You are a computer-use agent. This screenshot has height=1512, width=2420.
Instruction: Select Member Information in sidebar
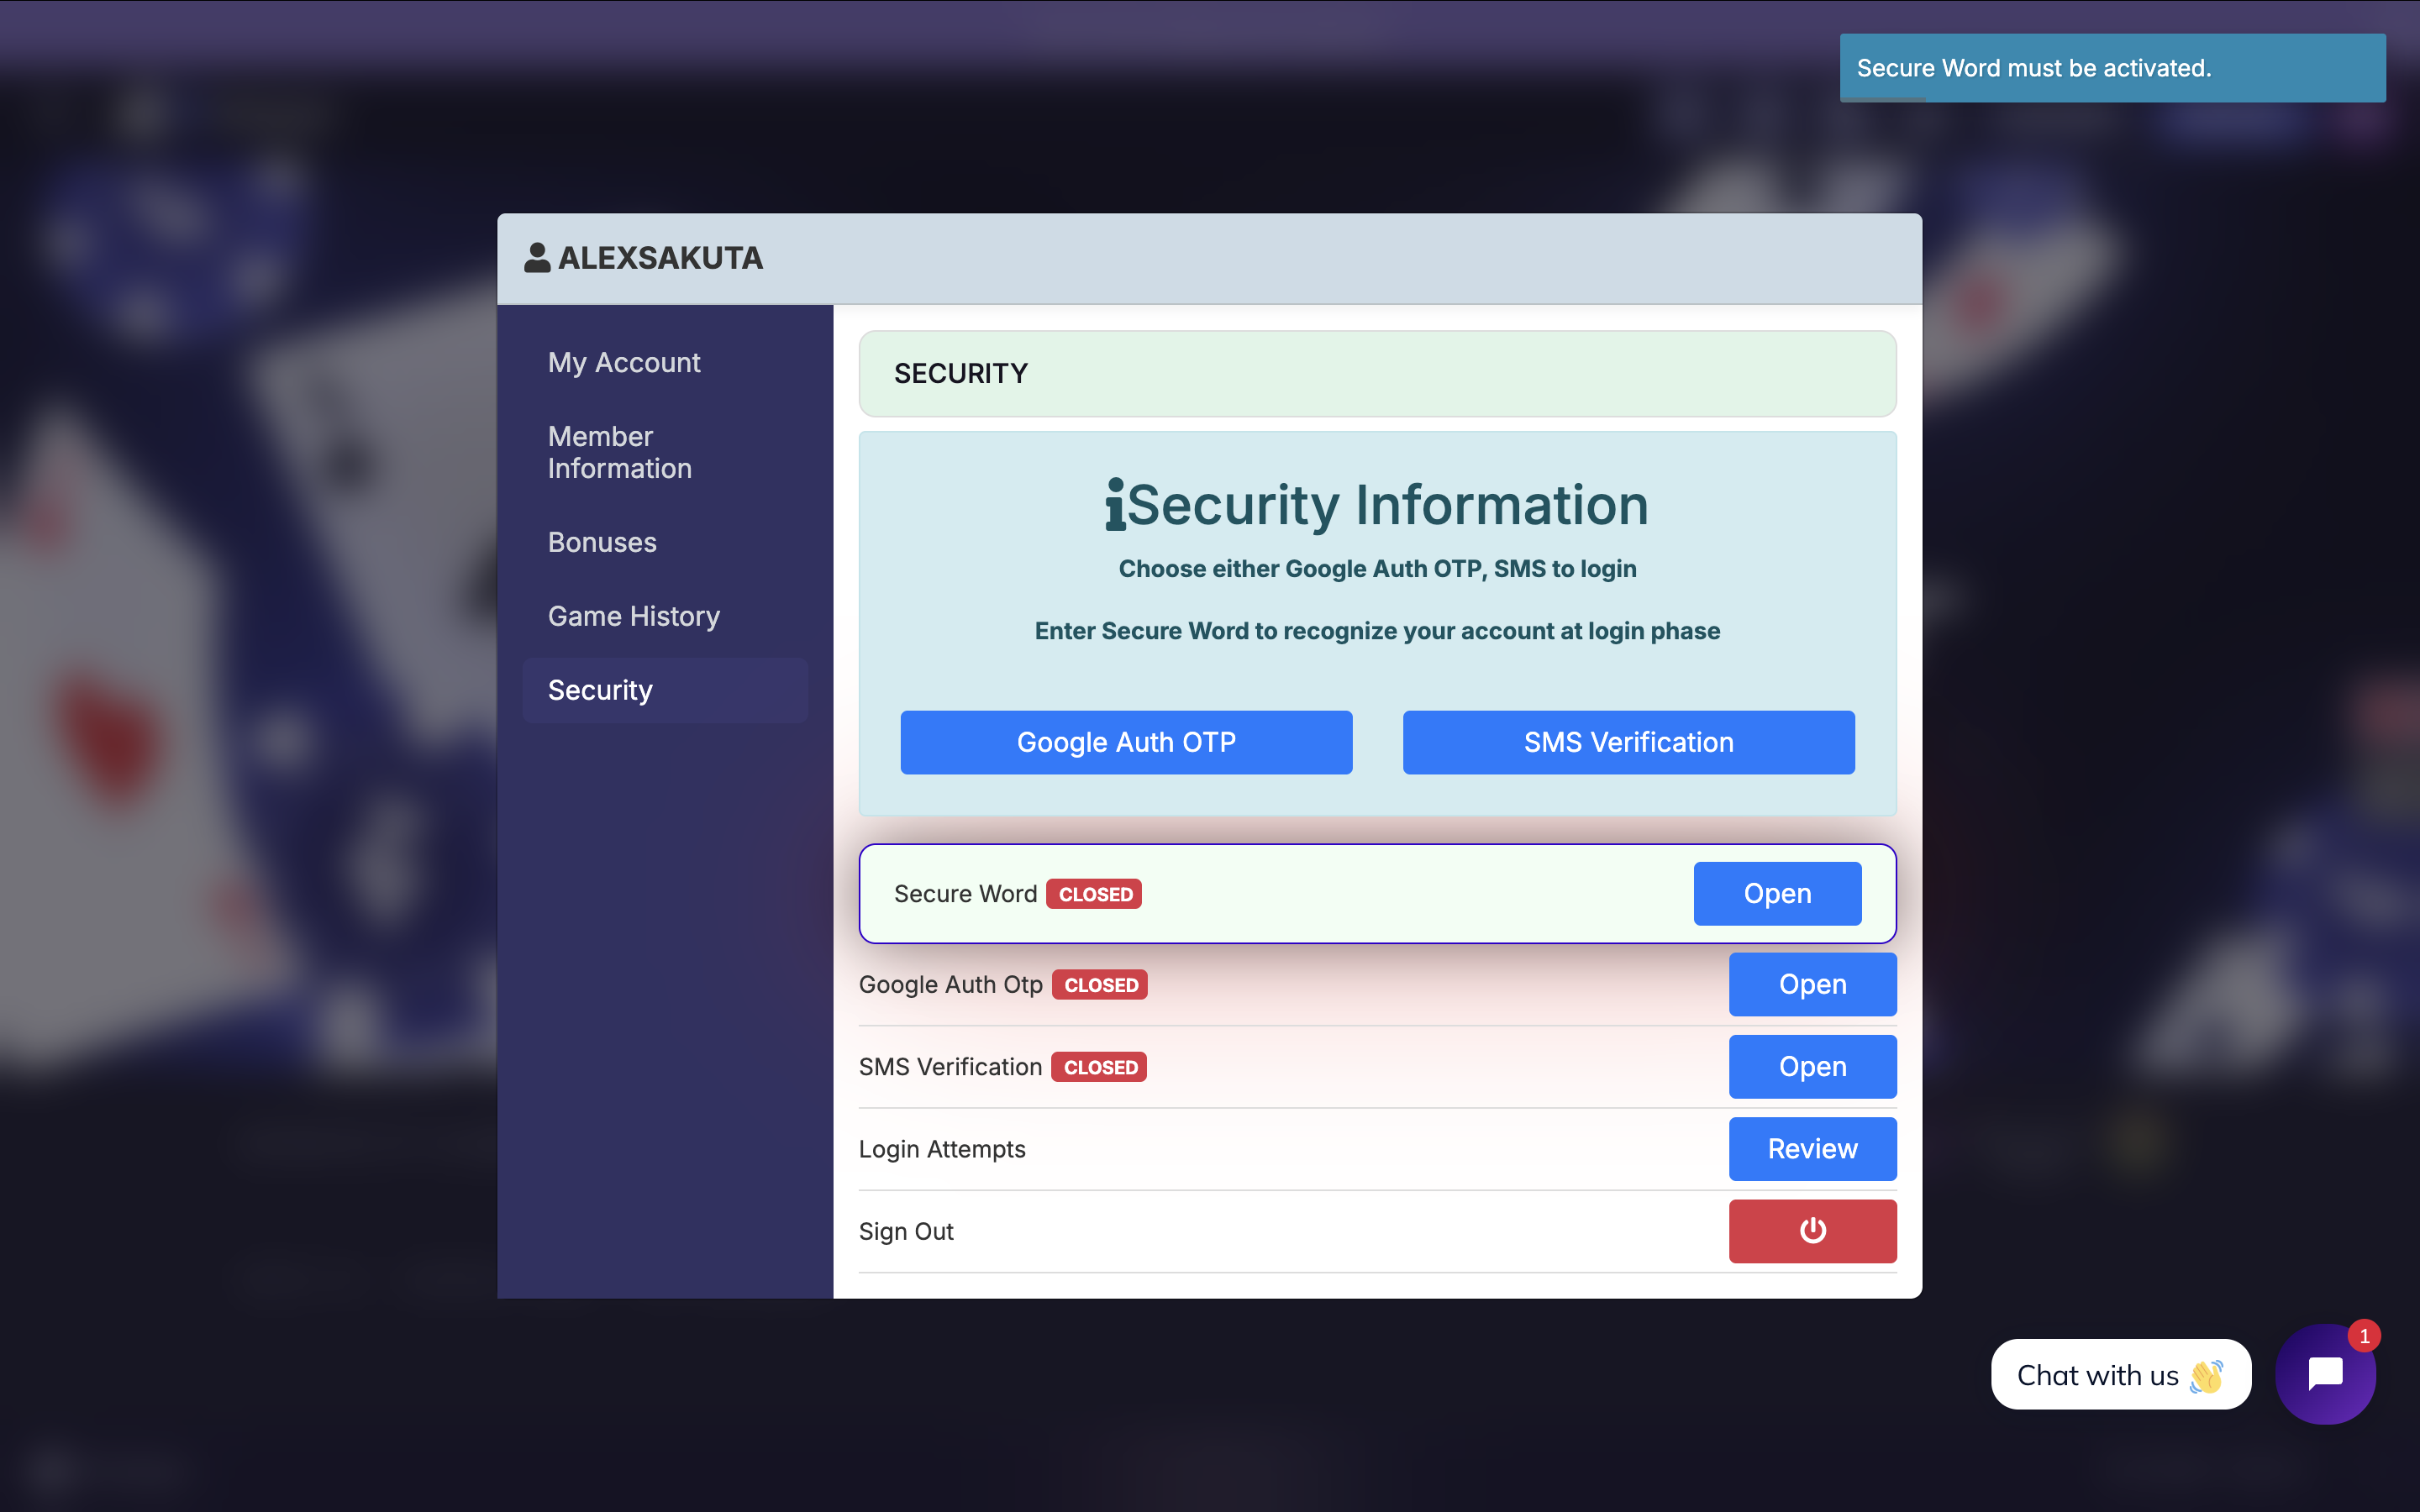[619, 452]
